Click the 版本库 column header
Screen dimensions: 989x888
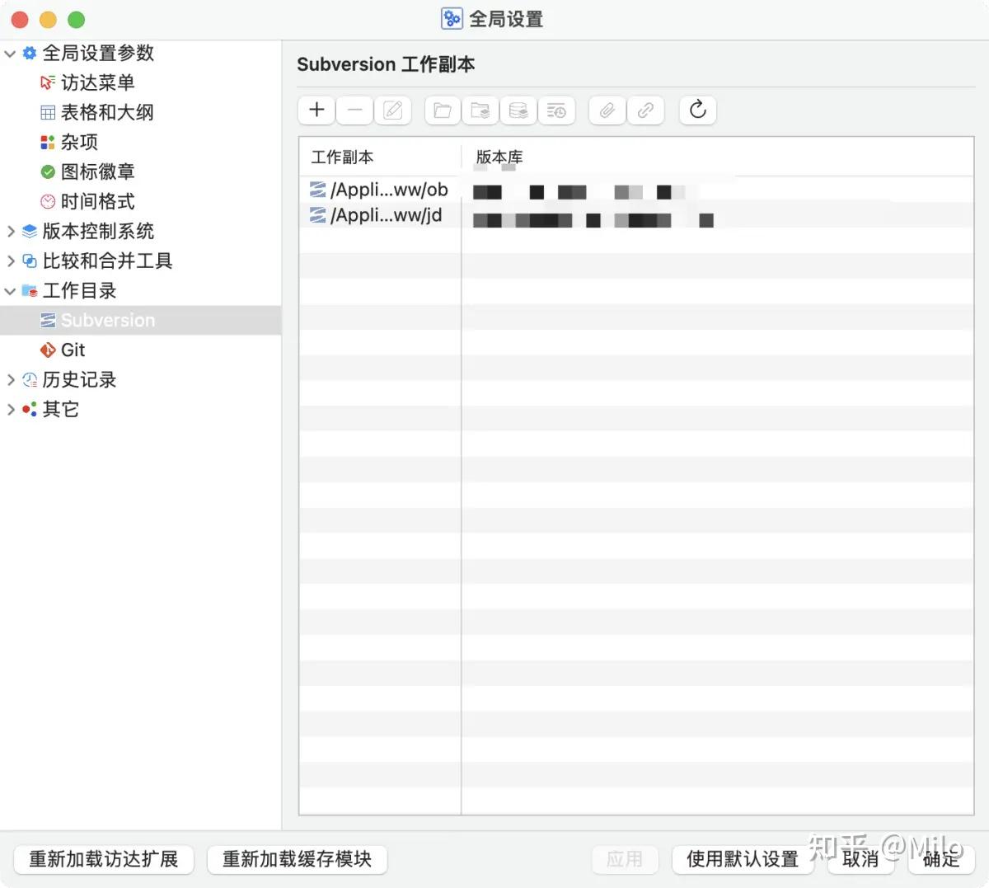point(499,157)
